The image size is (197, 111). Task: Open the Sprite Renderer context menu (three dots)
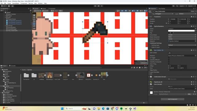[x=196, y=26]
